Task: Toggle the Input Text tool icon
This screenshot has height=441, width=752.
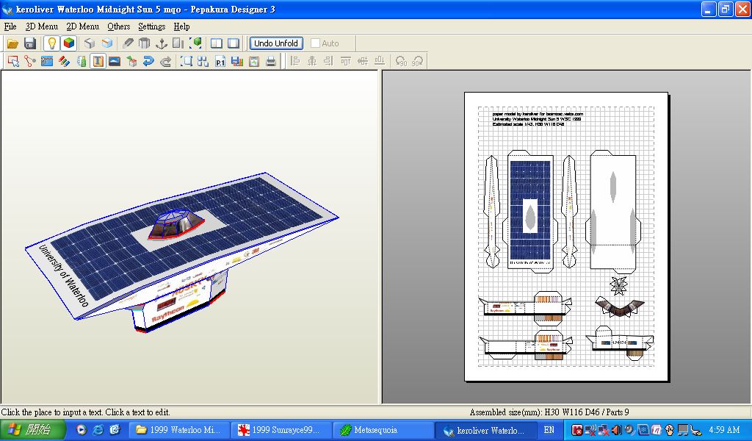Action: (x=98, y=62)
